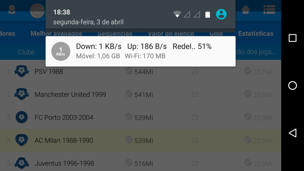The image size is (304, 171).
Task: Sort by the Clube column header
Action: point(26,52)
